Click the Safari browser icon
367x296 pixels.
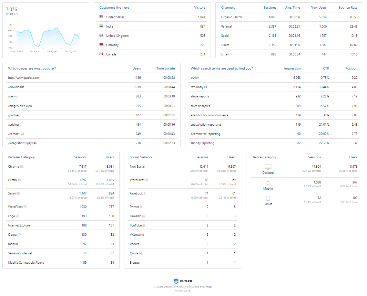pos(18,193)
